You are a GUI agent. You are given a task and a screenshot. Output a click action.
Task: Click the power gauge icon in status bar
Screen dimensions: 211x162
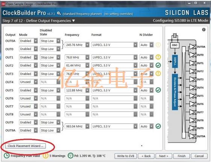[x=70, y=156]
